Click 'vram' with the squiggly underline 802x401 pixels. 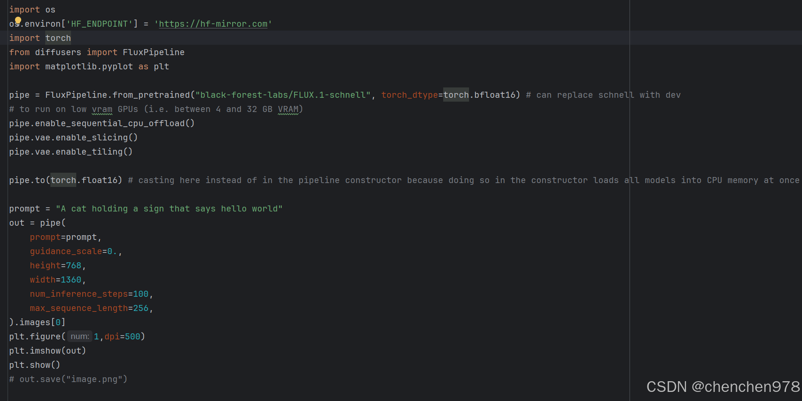click(102, 109)
